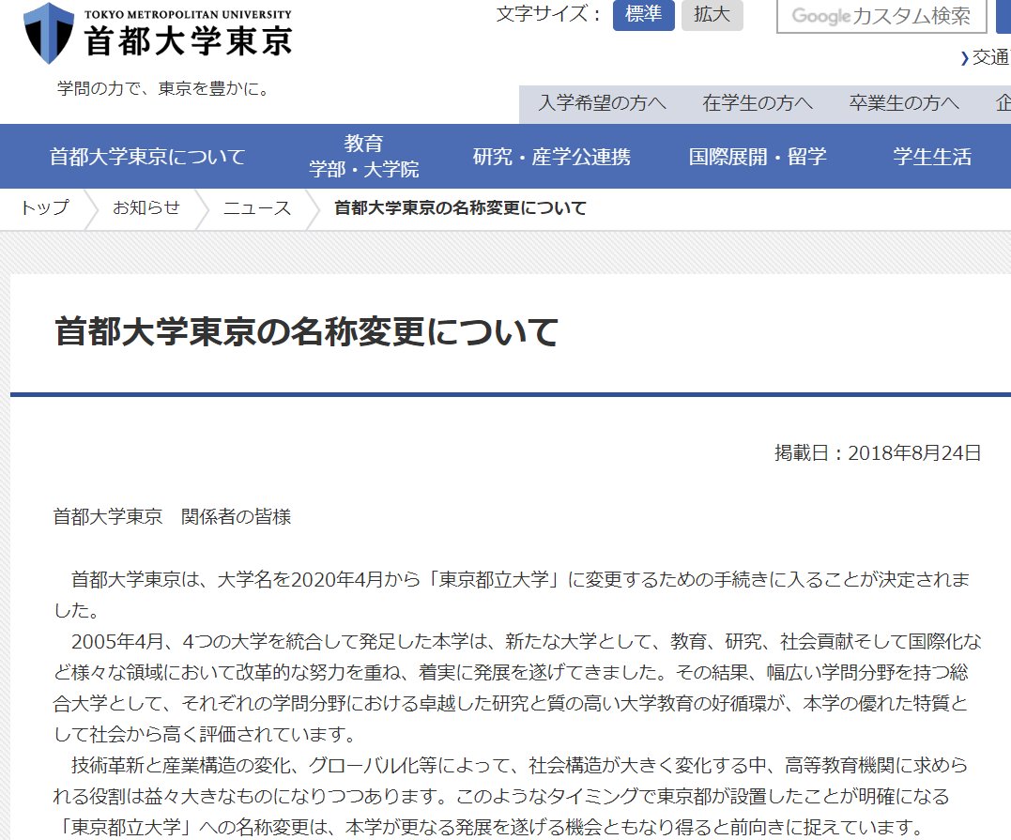Open 研究・産学公連携 menu
This screenshot has height=840, width=1011.
[x=552, y=157]
